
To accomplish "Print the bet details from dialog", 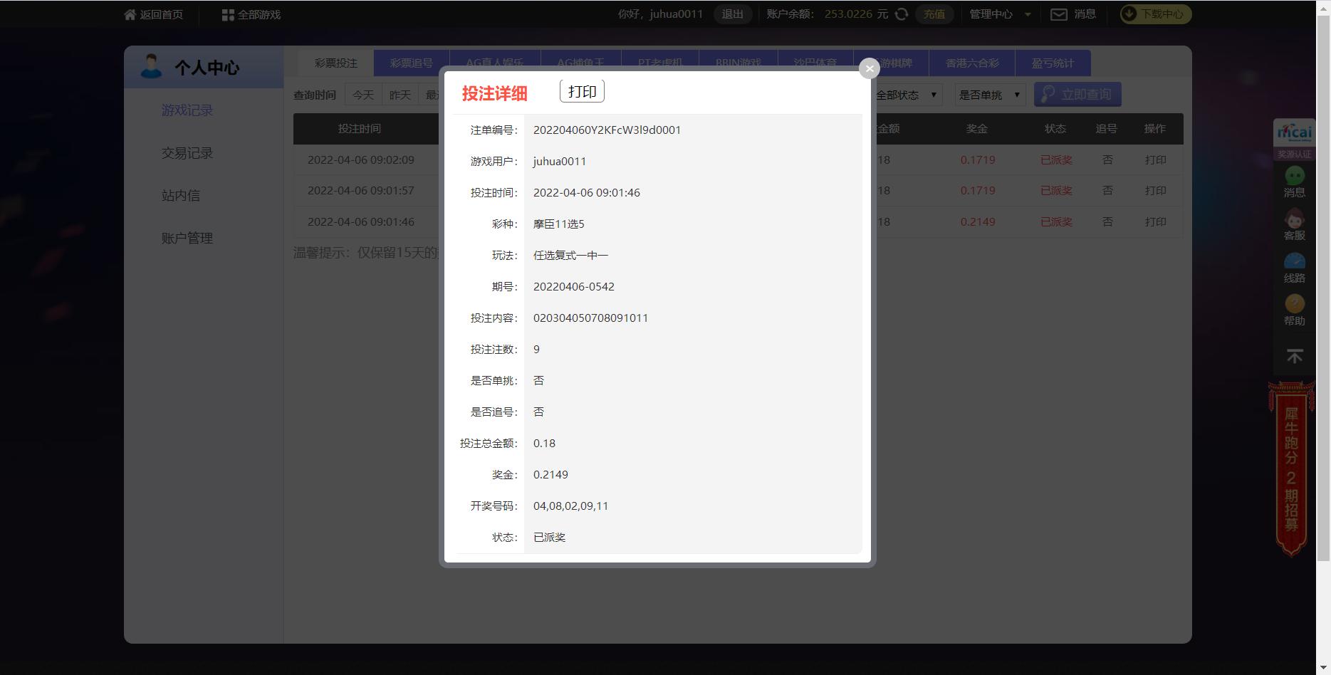I will pyautogui.click(x=582, y=91).
